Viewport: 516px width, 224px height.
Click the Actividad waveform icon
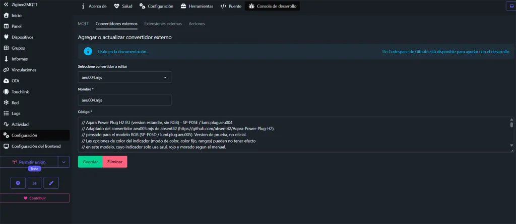click(6, 124)
